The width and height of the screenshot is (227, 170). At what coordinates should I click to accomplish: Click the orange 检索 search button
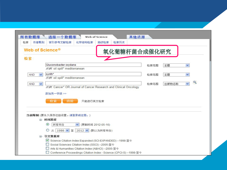53,101
